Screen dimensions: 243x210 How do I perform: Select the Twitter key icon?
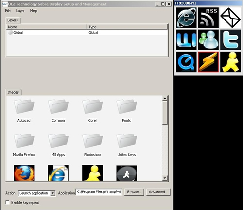pyautogui.click(x=230, y=40)
